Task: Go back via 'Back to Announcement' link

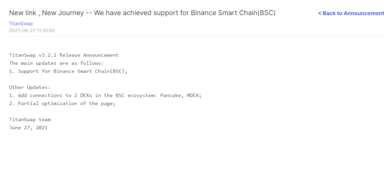Action: click(351, 13)
